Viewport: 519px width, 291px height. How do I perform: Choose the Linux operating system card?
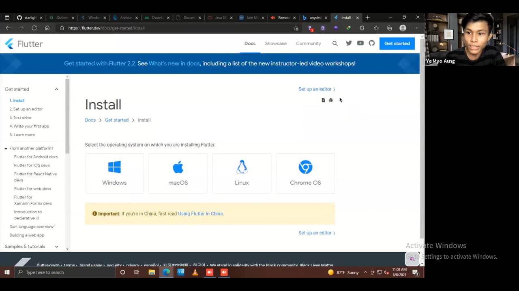242,173
